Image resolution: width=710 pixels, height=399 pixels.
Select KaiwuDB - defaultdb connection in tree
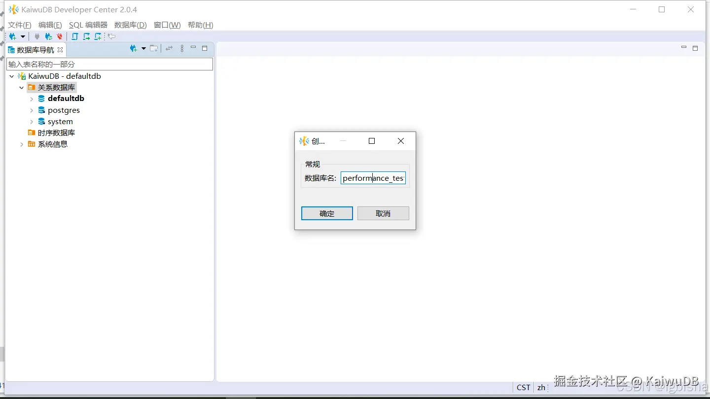click(x=65, y=76)
